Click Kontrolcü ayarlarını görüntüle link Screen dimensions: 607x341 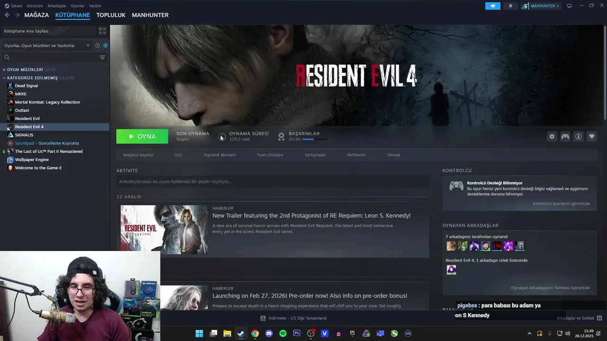point(561,204)
